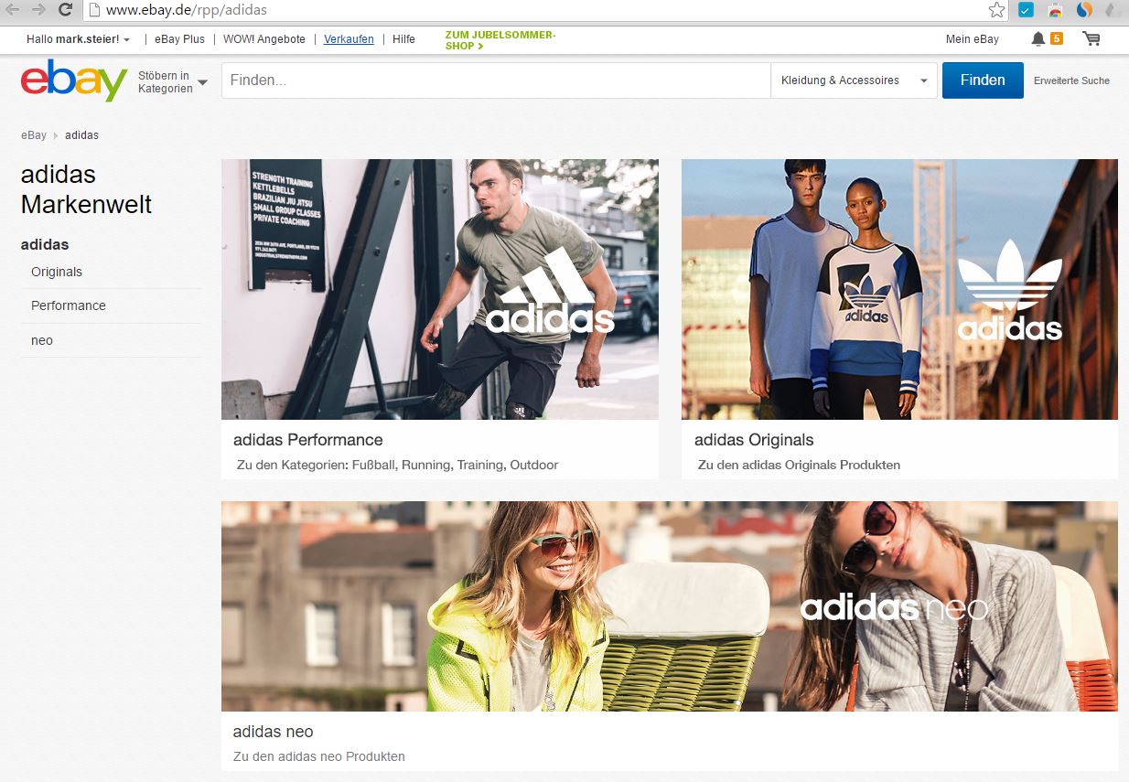
Task: Click the adidas neo card title
Action: pos(274,732)
